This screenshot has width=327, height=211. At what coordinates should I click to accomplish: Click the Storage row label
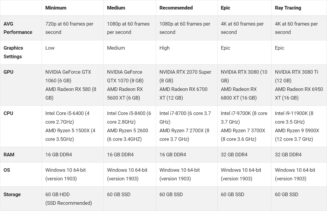pos(12,194)
